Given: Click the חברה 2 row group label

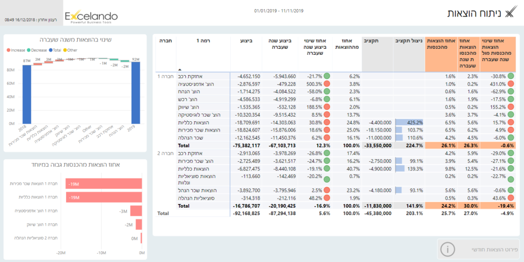Looking at the screenshot, I should (x=166, y=154).
